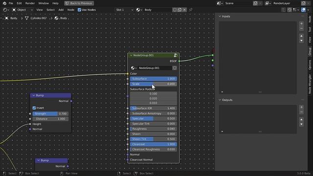Open the Help menu
The height and width of the screenshot is (176, 313).
click(55, 3)
